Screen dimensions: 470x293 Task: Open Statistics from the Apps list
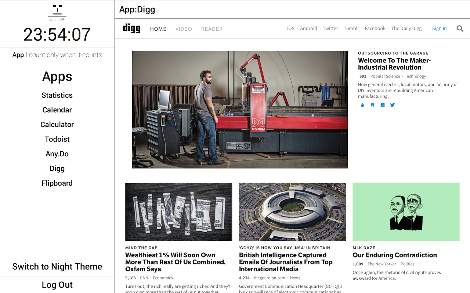57,95
